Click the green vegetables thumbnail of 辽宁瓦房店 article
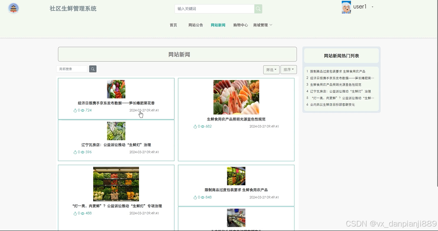Screen dimensions: 438x231 point(116,131)
